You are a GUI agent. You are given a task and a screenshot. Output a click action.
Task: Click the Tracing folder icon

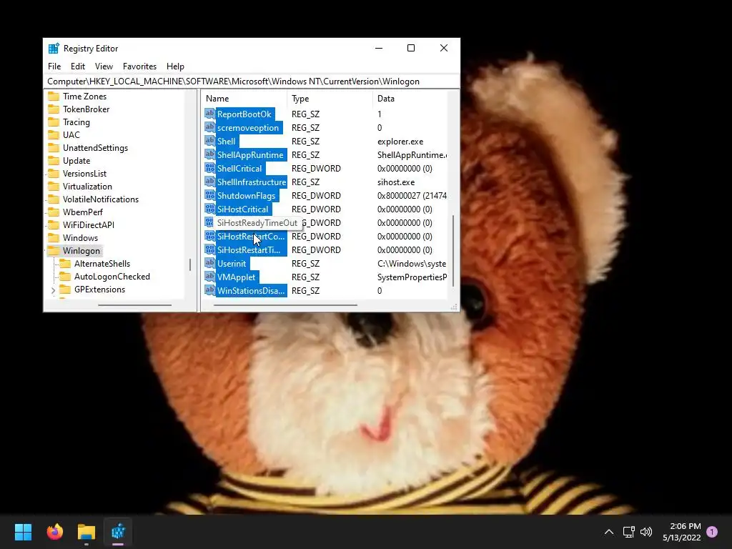coord(54,122)
